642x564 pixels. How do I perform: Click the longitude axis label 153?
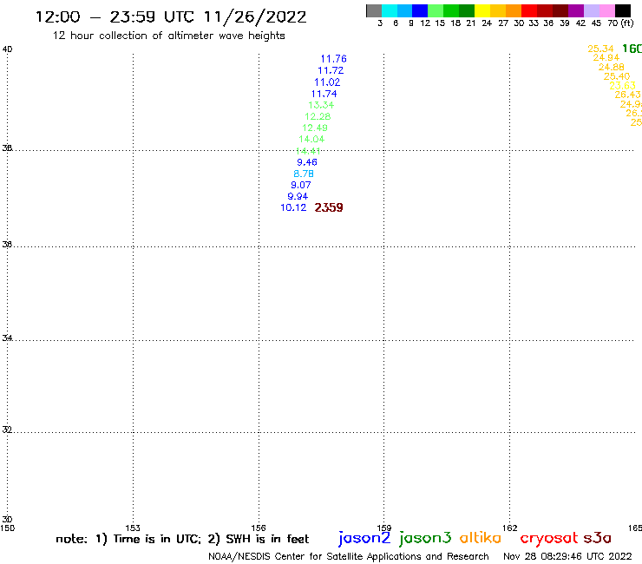pyautogui.click(x=133, y=528)
